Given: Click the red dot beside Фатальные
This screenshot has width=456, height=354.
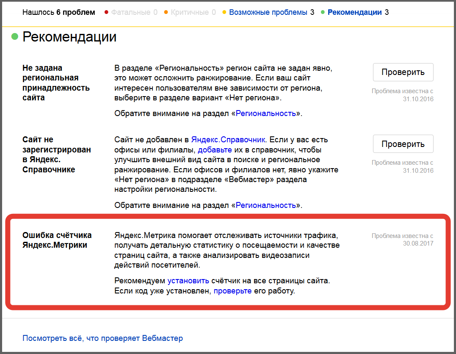Looking at the screenshot, I should click(106, 12).
